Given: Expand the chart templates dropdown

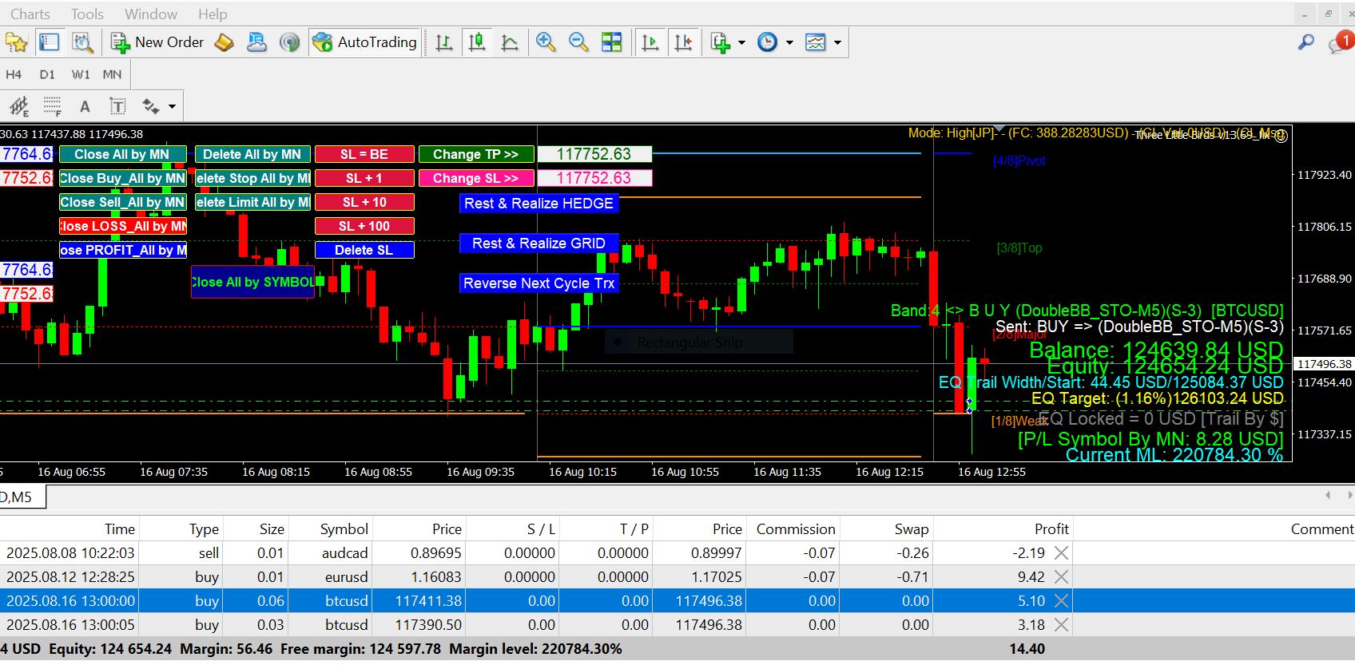Looking at the screenshot, I should [837, 42].
